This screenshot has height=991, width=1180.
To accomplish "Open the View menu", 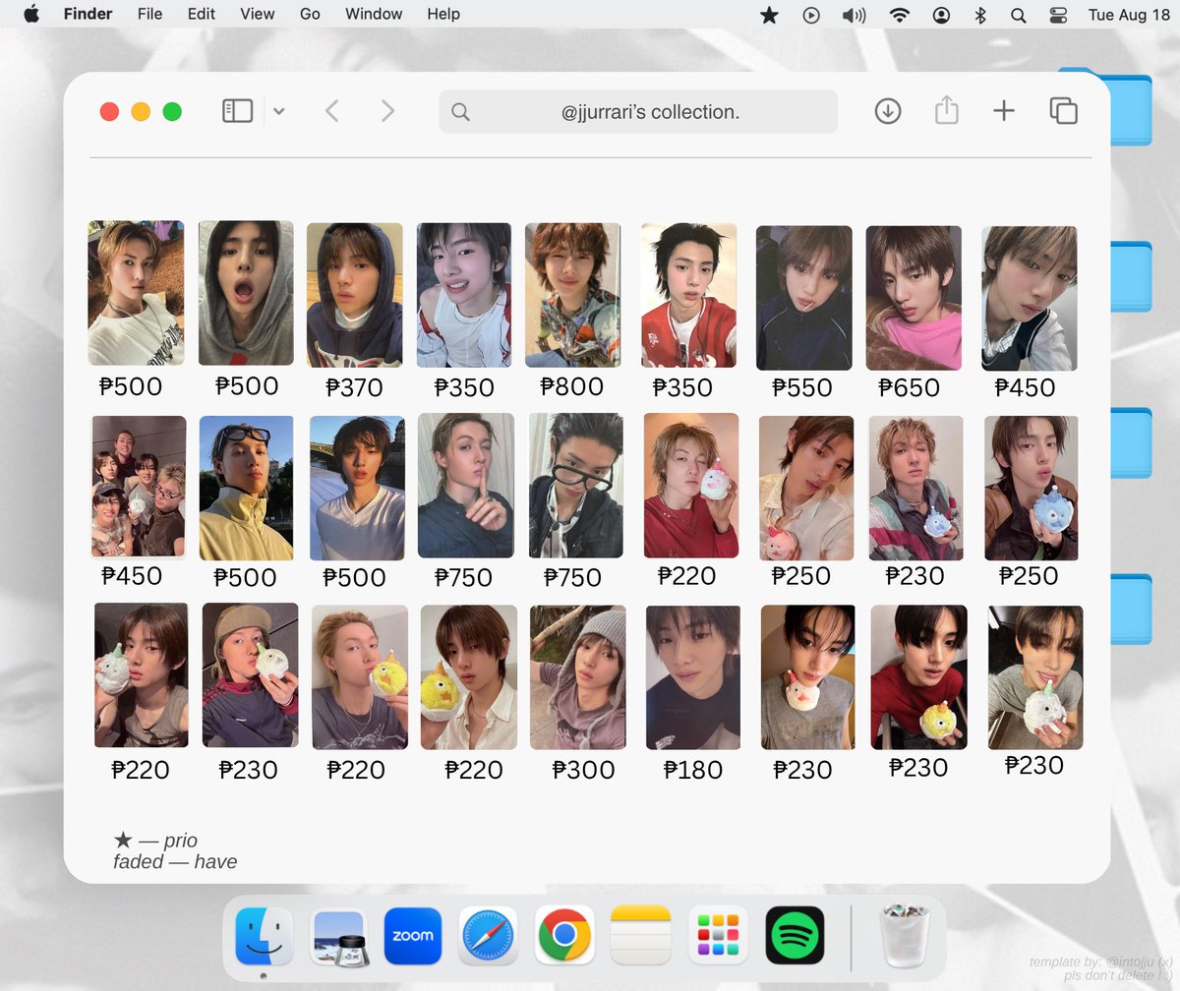I will click(x=257, y=14).
